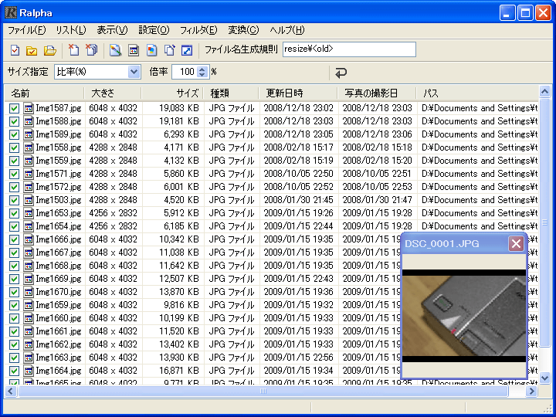Screen dimensions: 556x417
Task: Toggle the checkbox for Img1571.jpg
Action: [x=15, y=174]
